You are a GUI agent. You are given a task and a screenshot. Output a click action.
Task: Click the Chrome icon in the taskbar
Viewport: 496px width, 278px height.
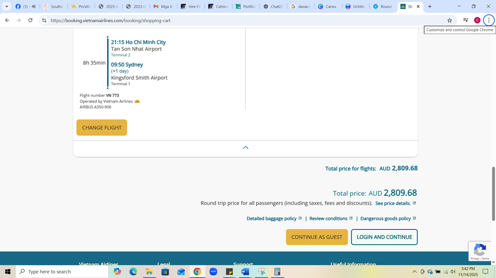point(197,271)
